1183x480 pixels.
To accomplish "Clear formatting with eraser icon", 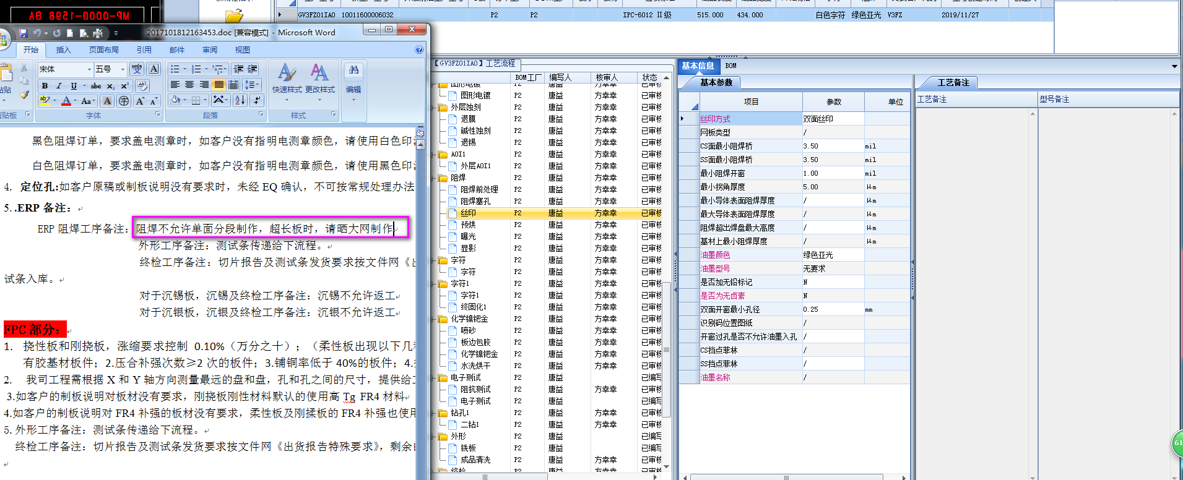I will pyautogui.click(x=142, y=85).
